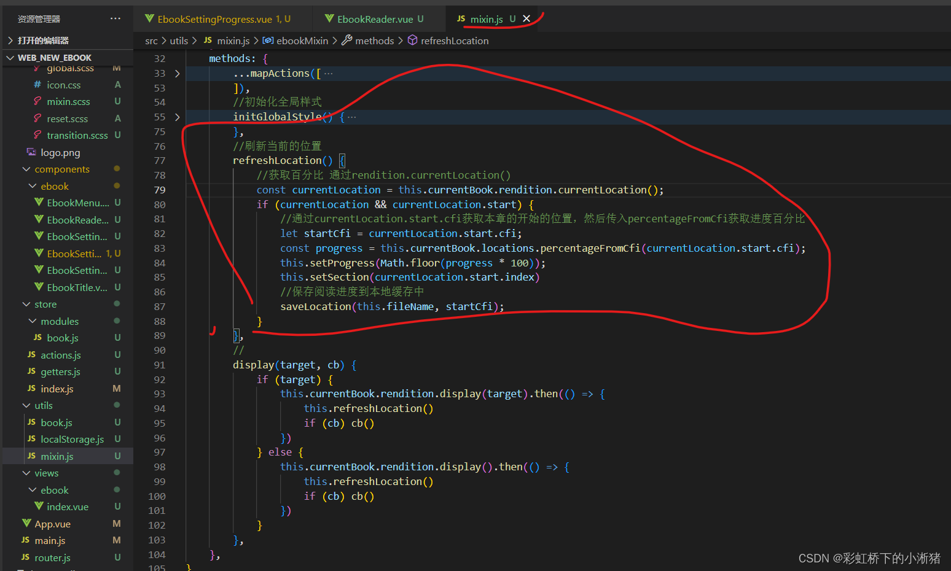This screenshot has height=571, width=951.
Task: Open getters.js file
Action: click(x=60, y=372)
